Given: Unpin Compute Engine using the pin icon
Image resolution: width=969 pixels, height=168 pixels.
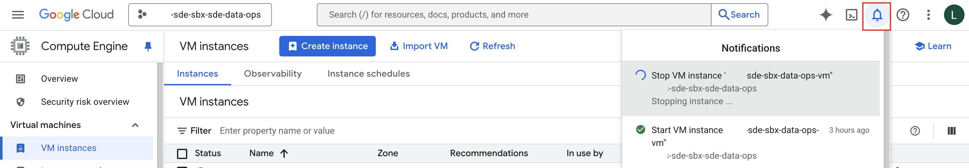Looking at the screenshot, I should point(148,46).
